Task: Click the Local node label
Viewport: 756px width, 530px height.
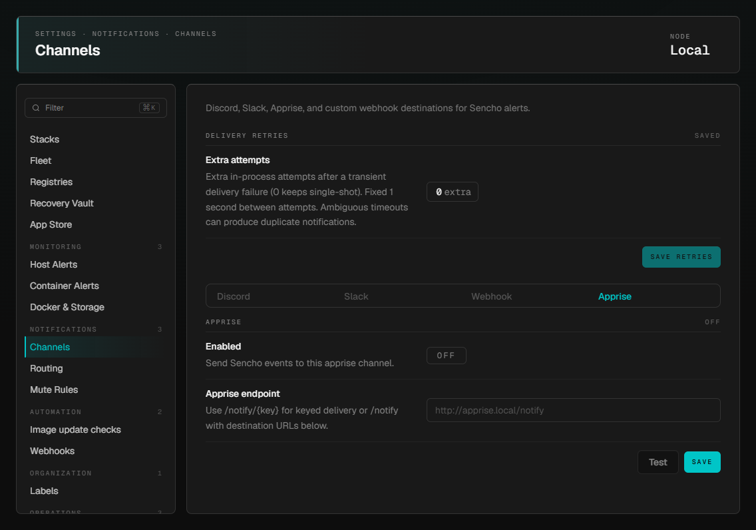Action: click(689, 50)
